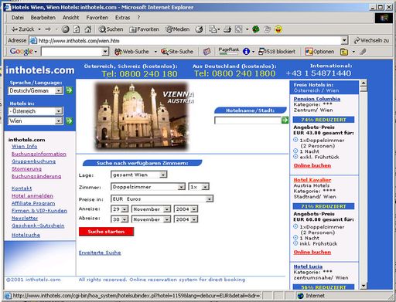Open the Kontakt link
This screenshot has height=302, width=396.
tap(22, 188)
